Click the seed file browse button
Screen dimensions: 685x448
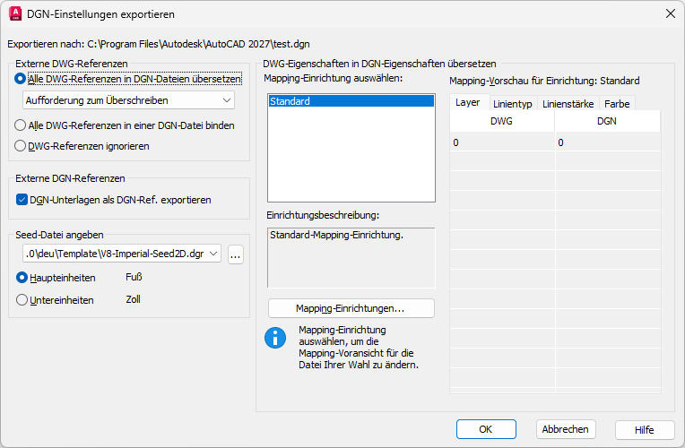[236, 254]
